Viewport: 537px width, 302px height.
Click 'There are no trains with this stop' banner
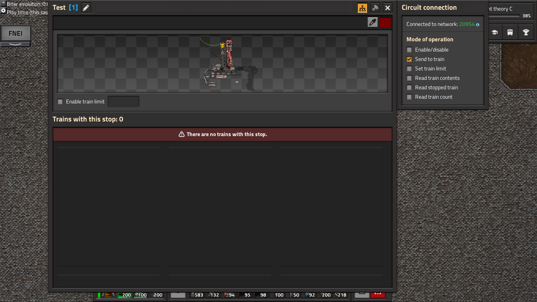[223, 134]
